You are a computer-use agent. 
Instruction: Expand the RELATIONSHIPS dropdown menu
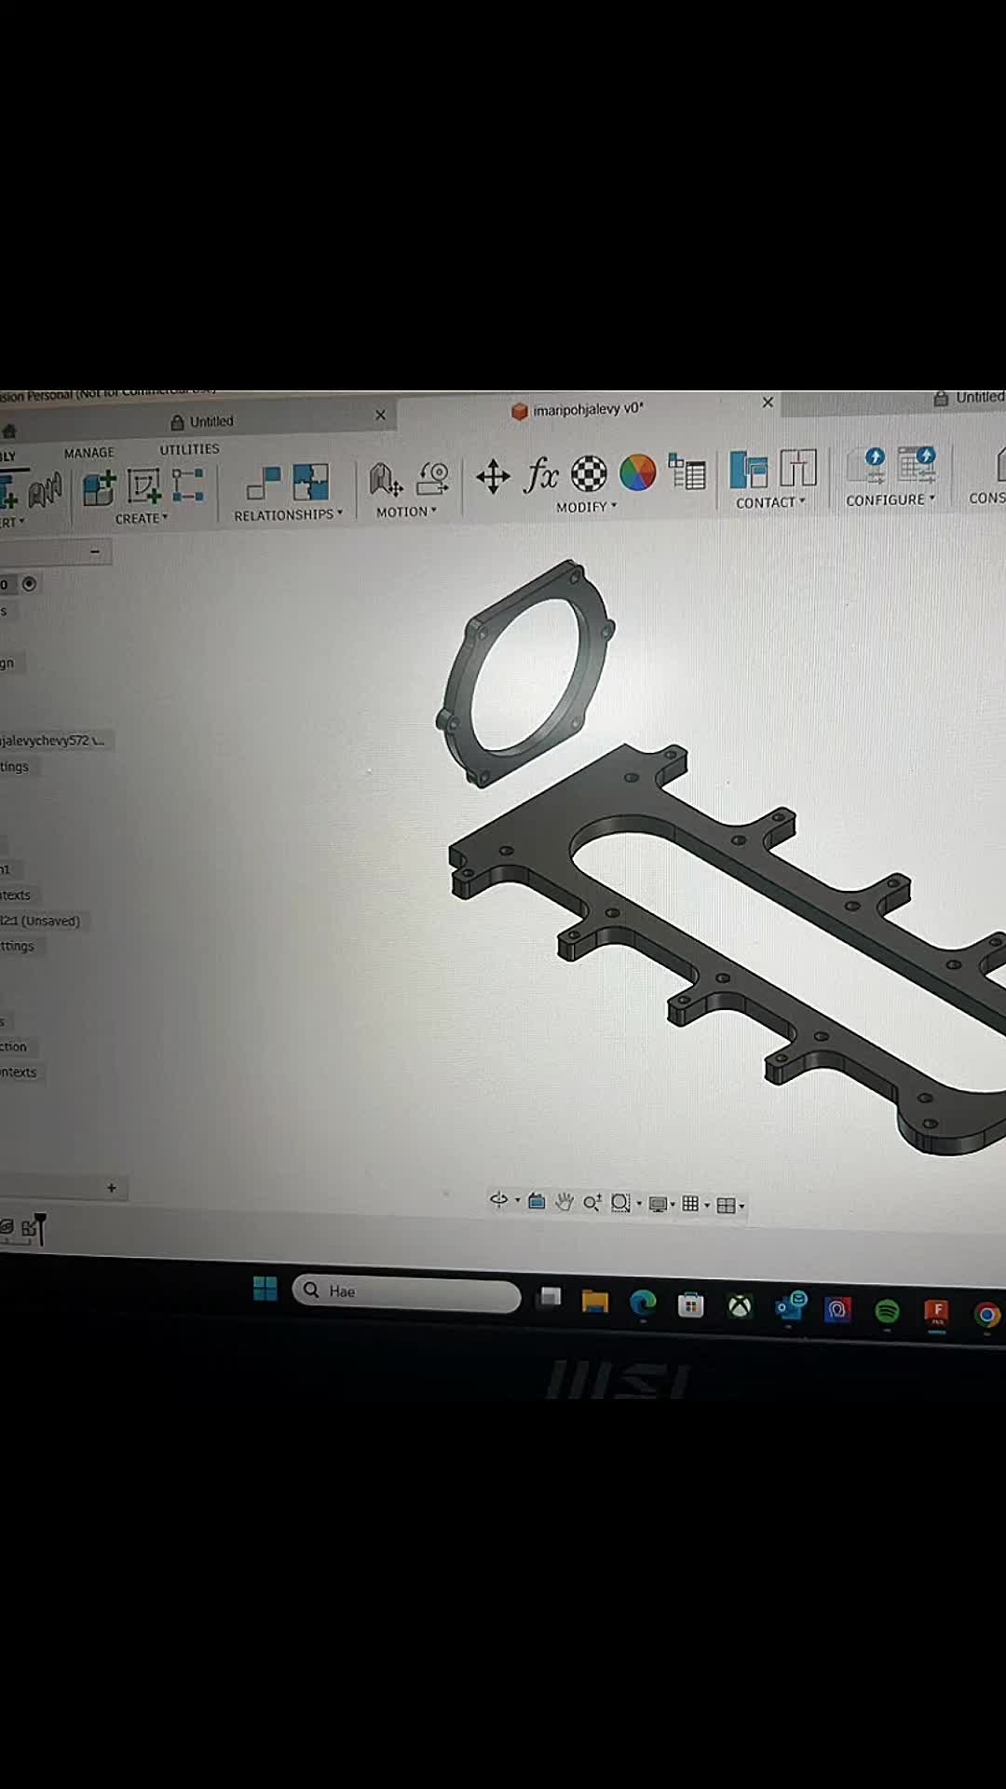(288, 514)
